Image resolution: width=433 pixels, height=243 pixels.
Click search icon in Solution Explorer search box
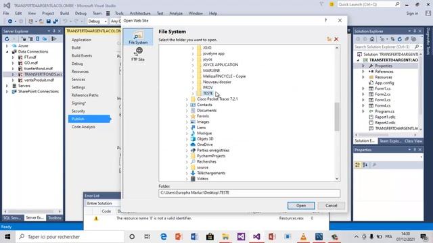point(417,47)
